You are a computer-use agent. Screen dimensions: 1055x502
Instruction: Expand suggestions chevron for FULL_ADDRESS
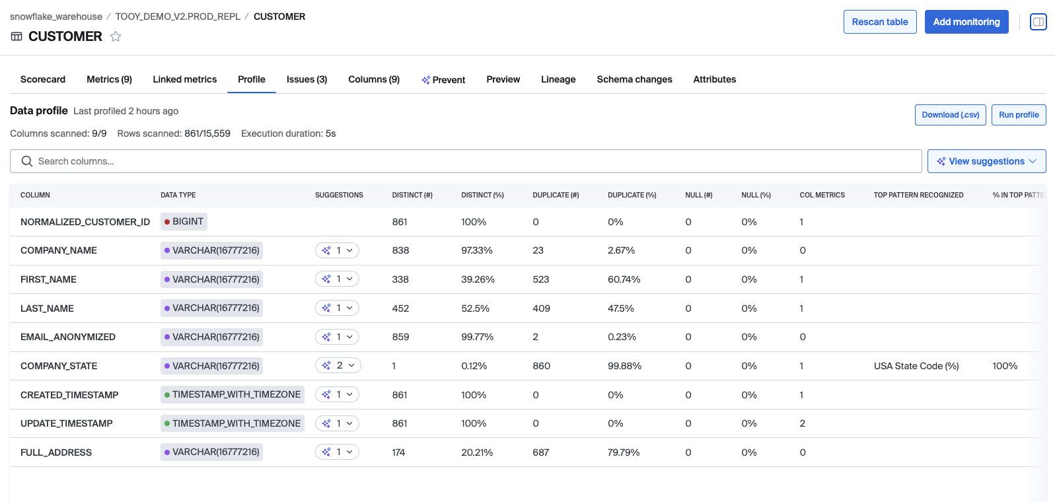(x=349, y=452)
